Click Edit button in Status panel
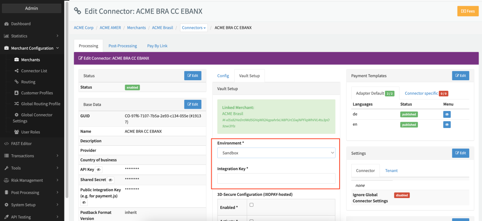The width and height of the screenshot is (482, 221). tap(192, 76)
